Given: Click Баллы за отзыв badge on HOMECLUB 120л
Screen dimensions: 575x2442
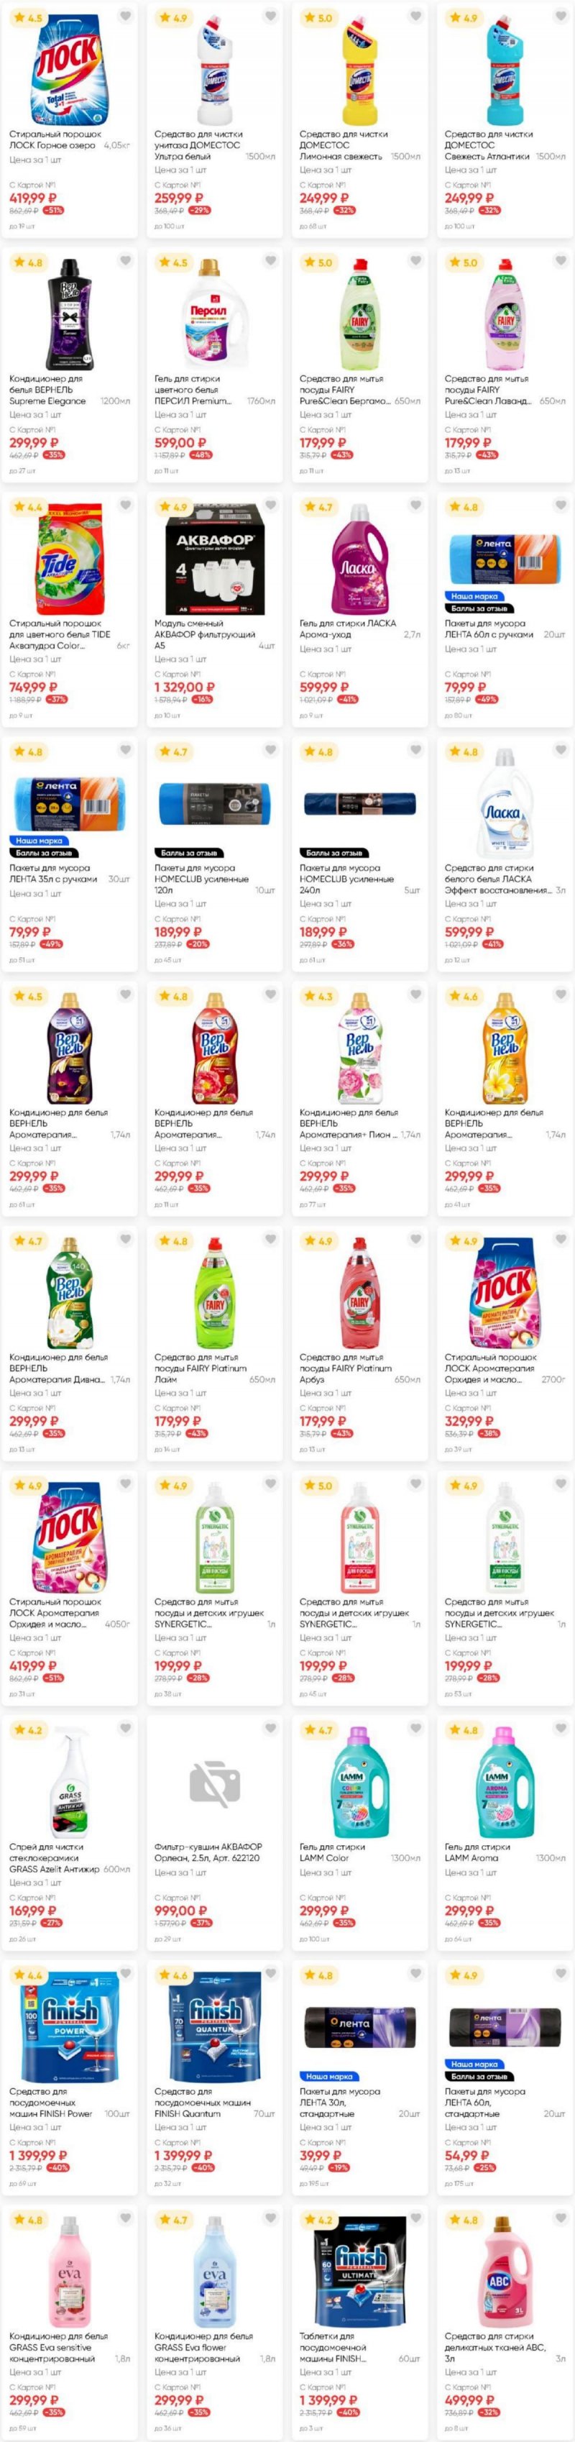Looking at the screenshot, I should (188, 853).
